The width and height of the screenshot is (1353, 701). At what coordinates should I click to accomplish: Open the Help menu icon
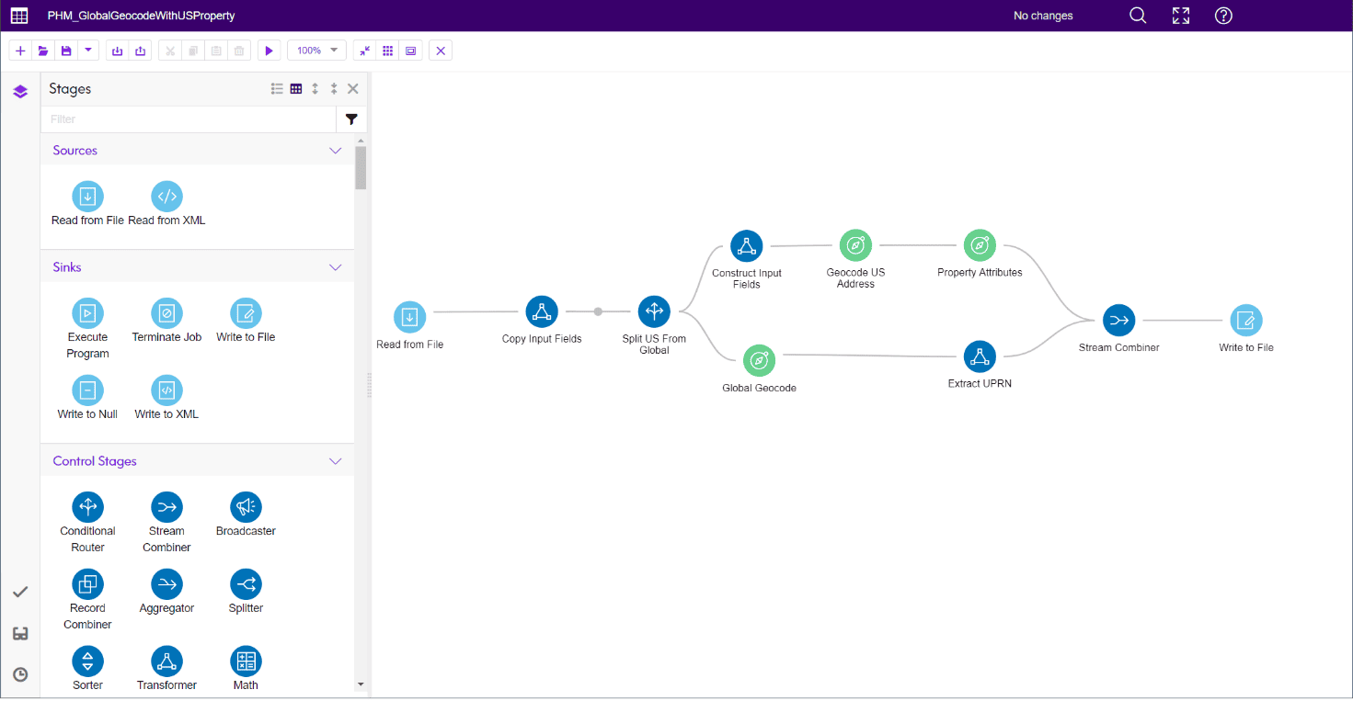1223,16
